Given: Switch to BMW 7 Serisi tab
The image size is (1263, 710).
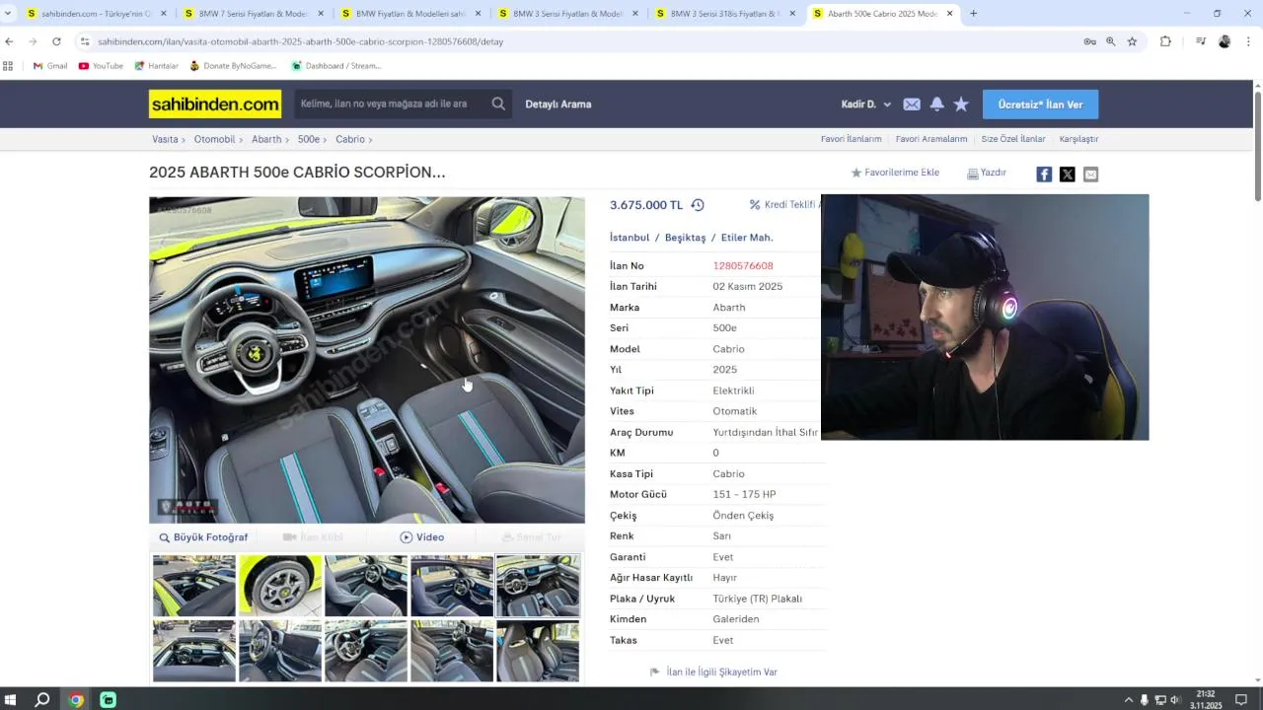Looking at the screenshot, I should point(255,14).
